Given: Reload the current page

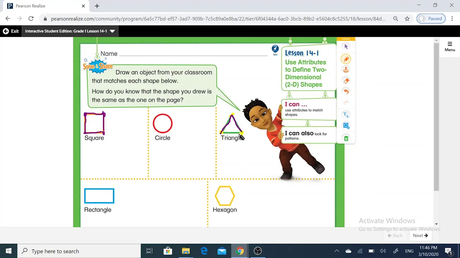Looking at the screenshot, I should (x=31, y=19).
